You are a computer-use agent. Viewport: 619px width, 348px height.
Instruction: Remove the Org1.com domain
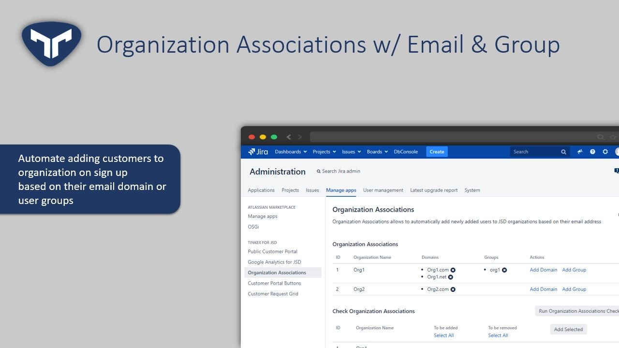(x=453, y=270)
